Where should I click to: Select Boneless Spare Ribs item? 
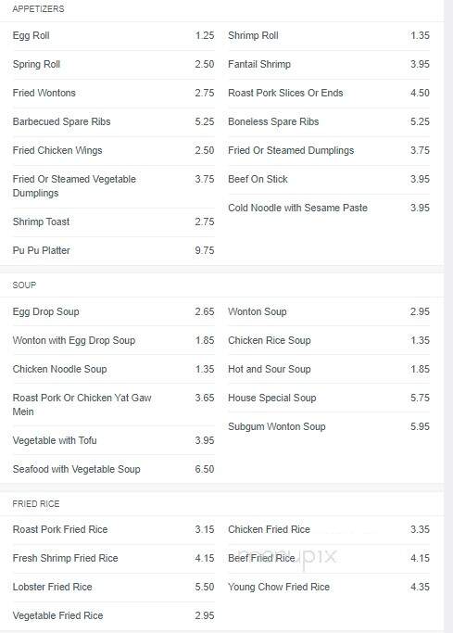pyautogui.click(x=329, y=121)
